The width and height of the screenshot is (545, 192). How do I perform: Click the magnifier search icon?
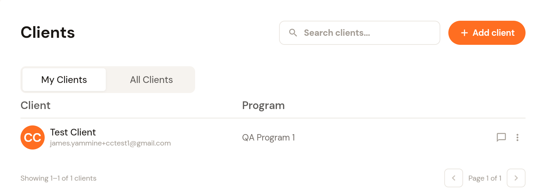(293, 33)
